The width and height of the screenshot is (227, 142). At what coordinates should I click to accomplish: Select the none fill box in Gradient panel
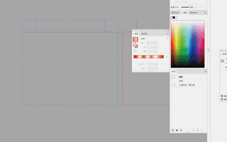coord(134,45)
